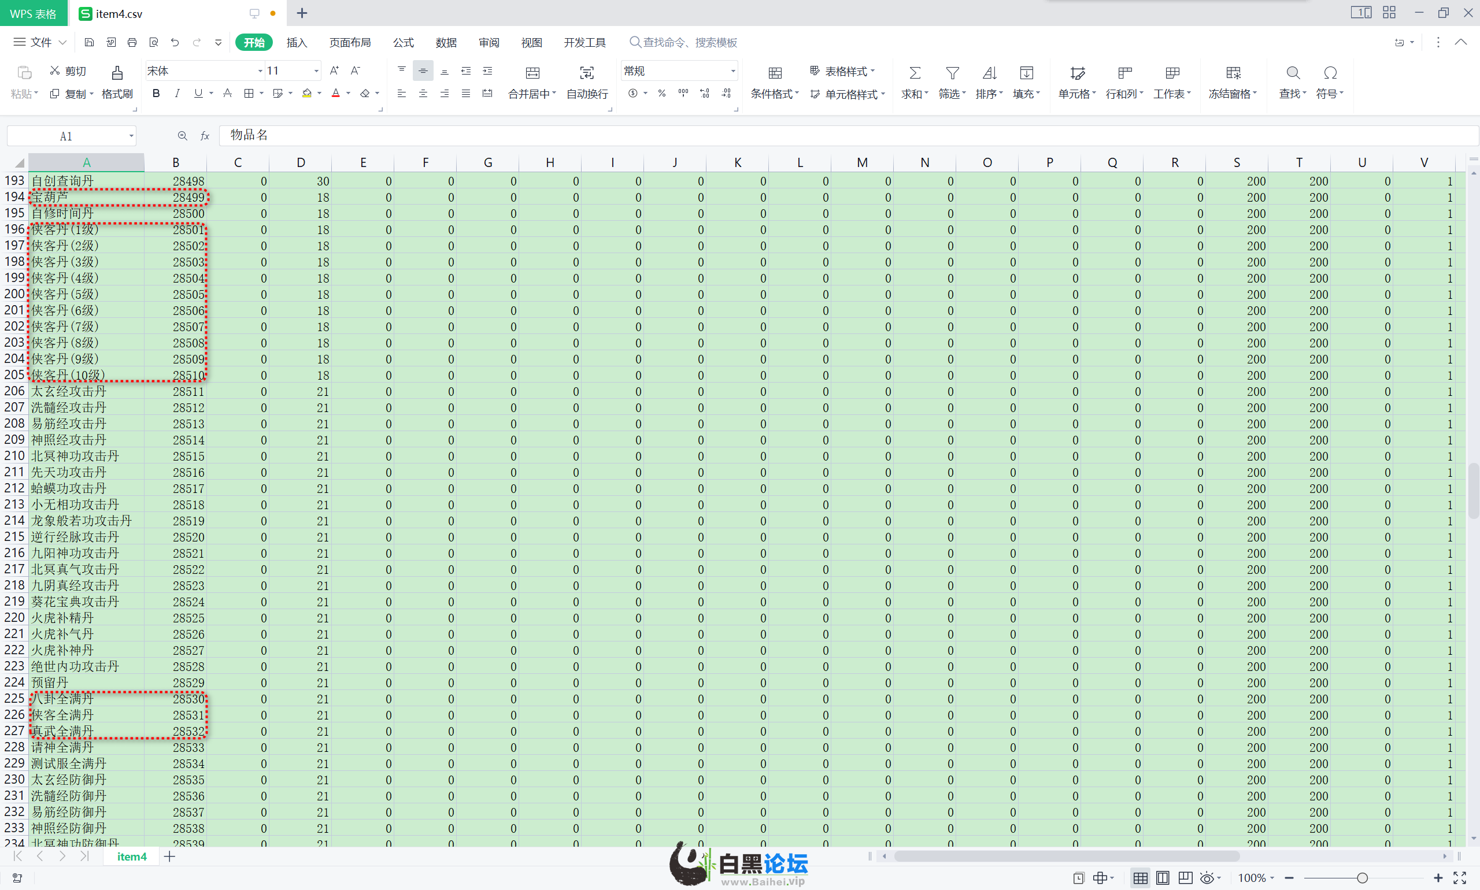This screenshot has height=890, width=1480.
Task: Click the zoom slider handle
Action: click(x=1363, y=878)
